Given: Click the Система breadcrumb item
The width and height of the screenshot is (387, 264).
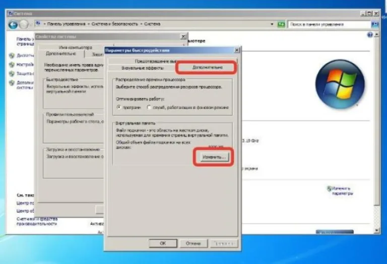Looking at the screenshot, I should [x=152, y=24].
